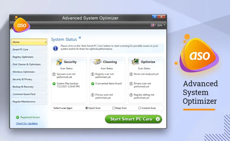Click warning icon for Registry defrag not performed
The width and height of the screenshot is (230, 141).
131,95
